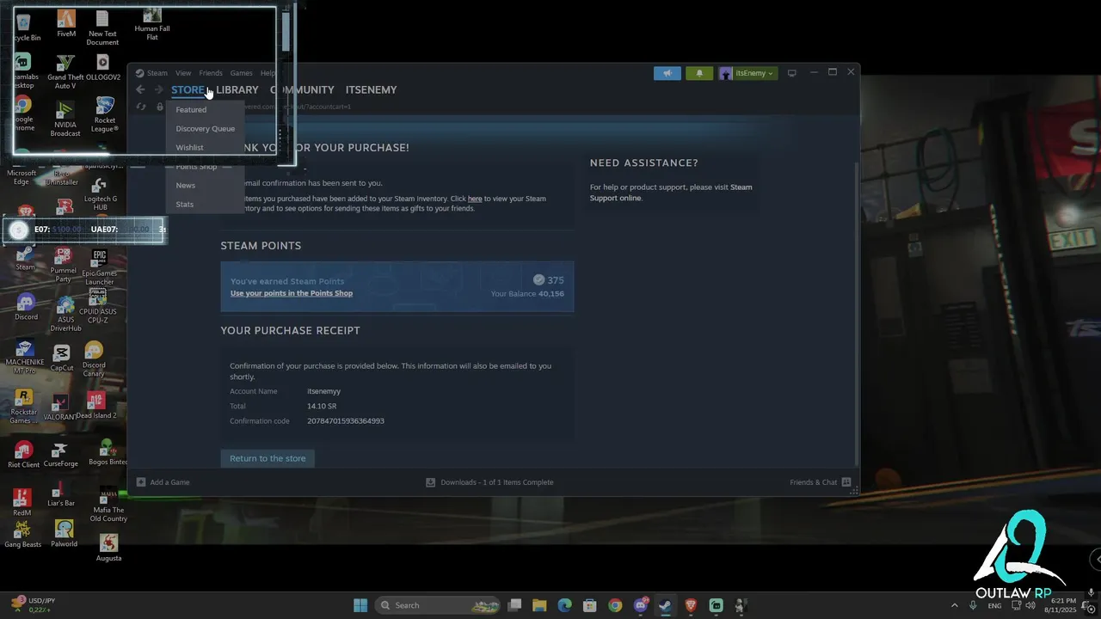Select the Rockstar Games desktop icon
The width and height of the screenshot is (1101, 619).
click(x=24, y=407)
